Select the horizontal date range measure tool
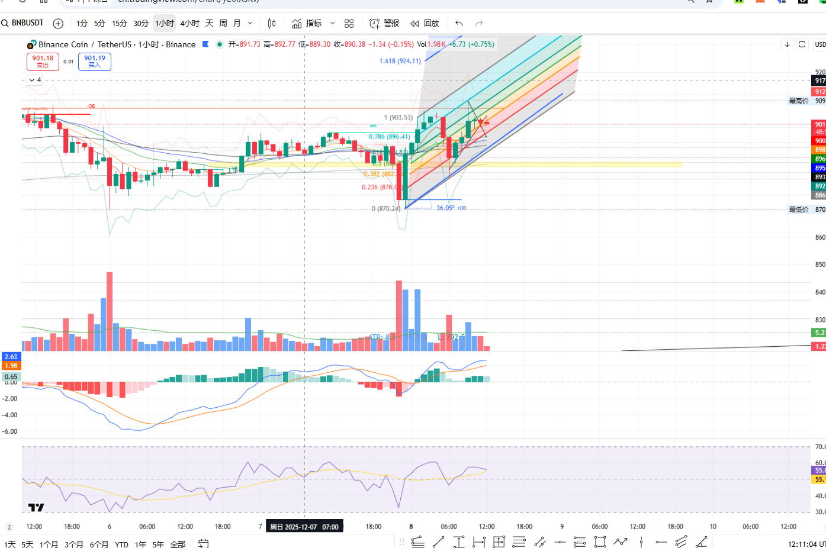 coord(478,541)
